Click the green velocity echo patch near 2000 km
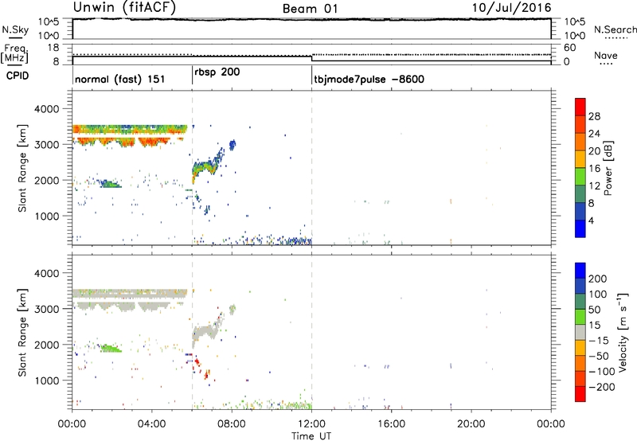 click(x=111, y=348)
